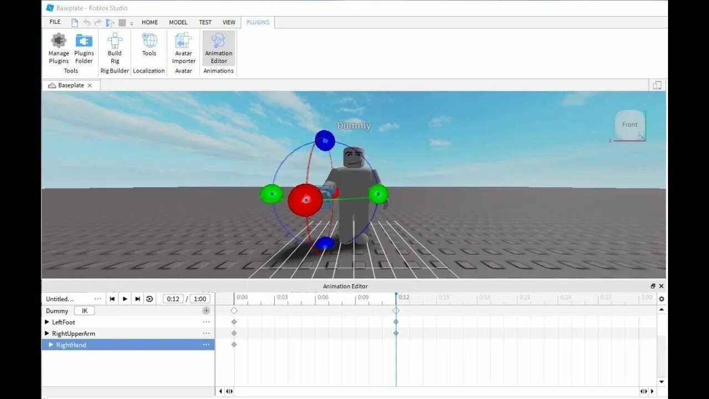Select the Baseplate document tab

[x=71, y=85]
